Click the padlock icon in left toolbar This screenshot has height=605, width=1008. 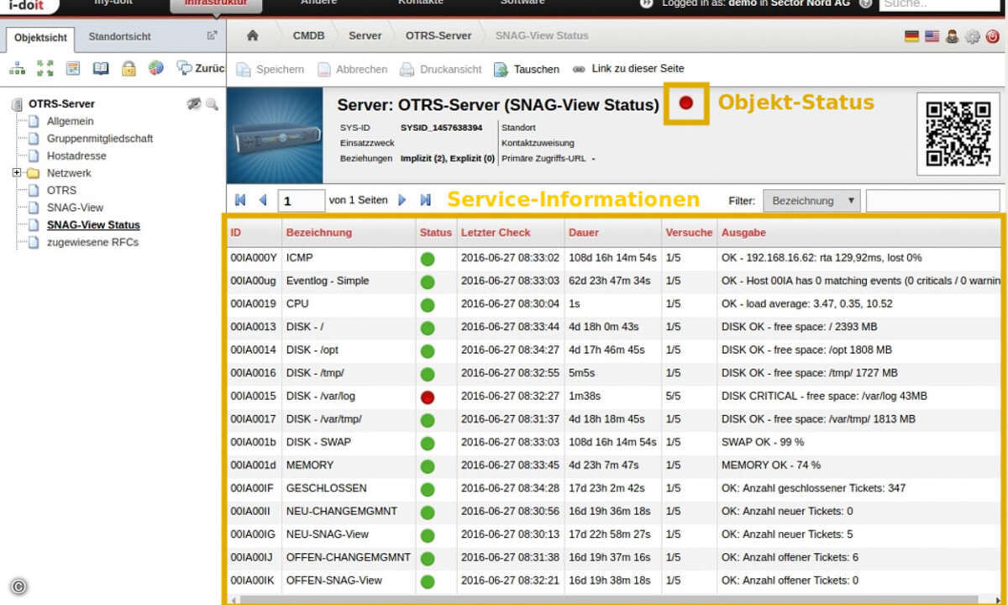[x=129, y=69]
